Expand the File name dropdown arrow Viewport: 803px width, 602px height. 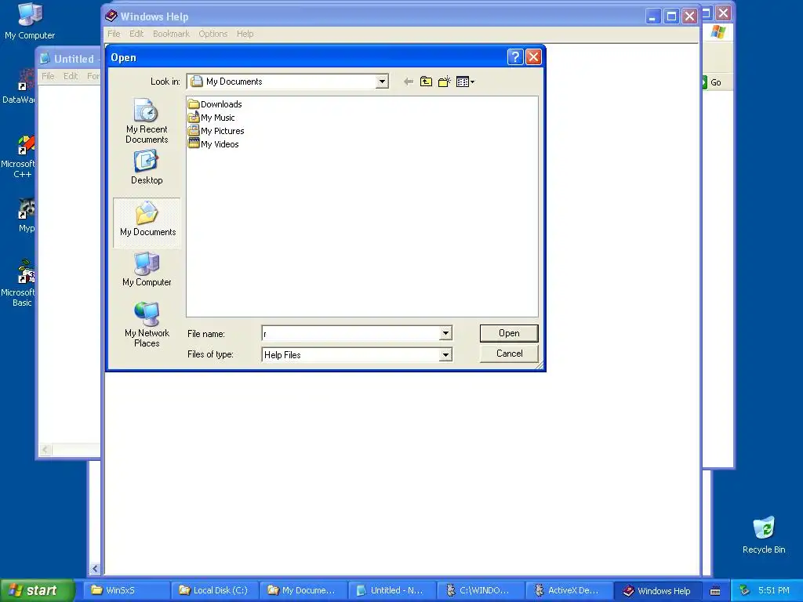tap(445, 333)
